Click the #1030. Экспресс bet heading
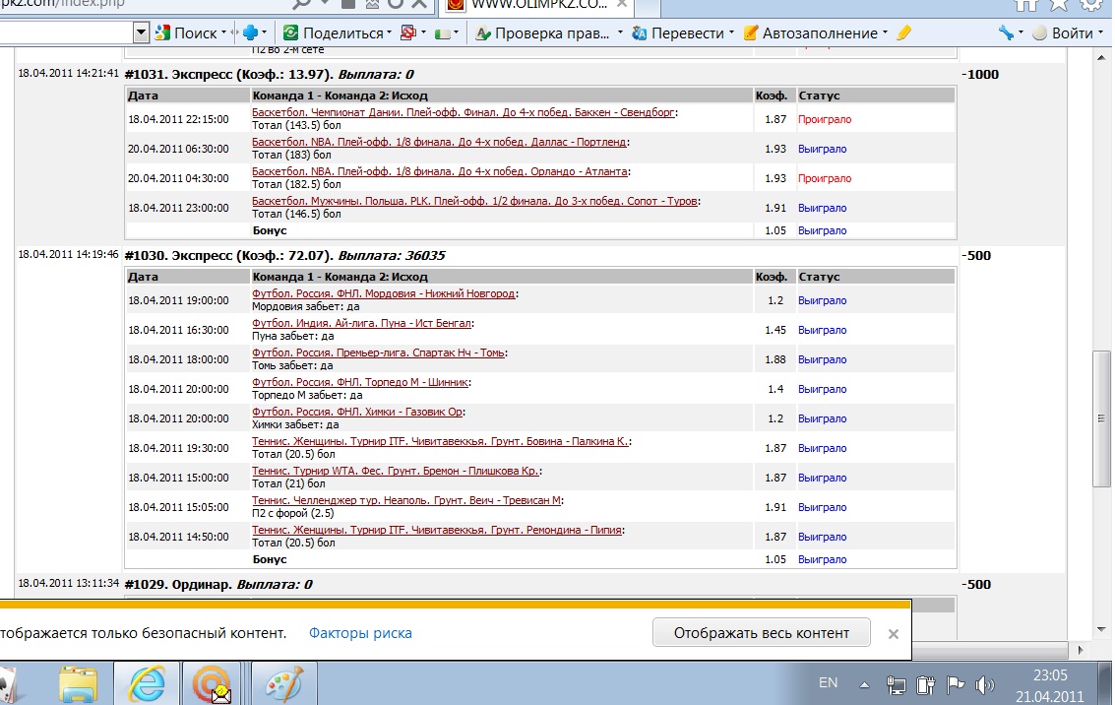 coord(284,255)
